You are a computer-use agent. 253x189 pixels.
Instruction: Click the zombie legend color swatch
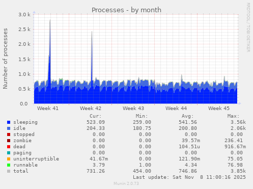tap(9, 141)
